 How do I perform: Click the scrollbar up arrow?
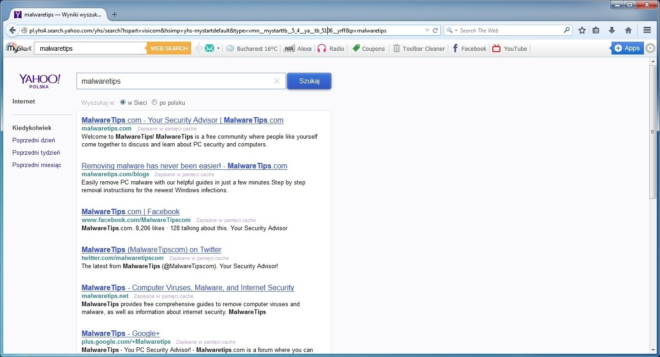tap(653, 62)
